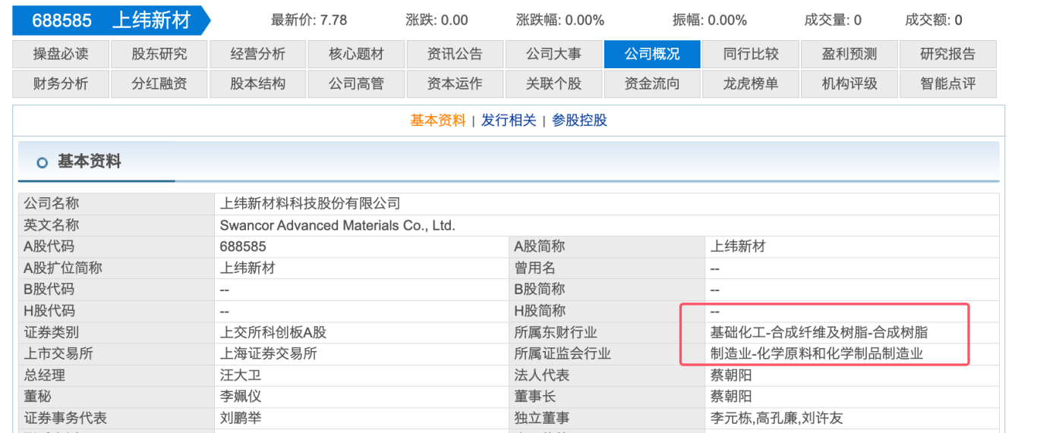1037x433 pixels.
Task: Jump to 参股控股 section link
Action: tap(579, 121)
